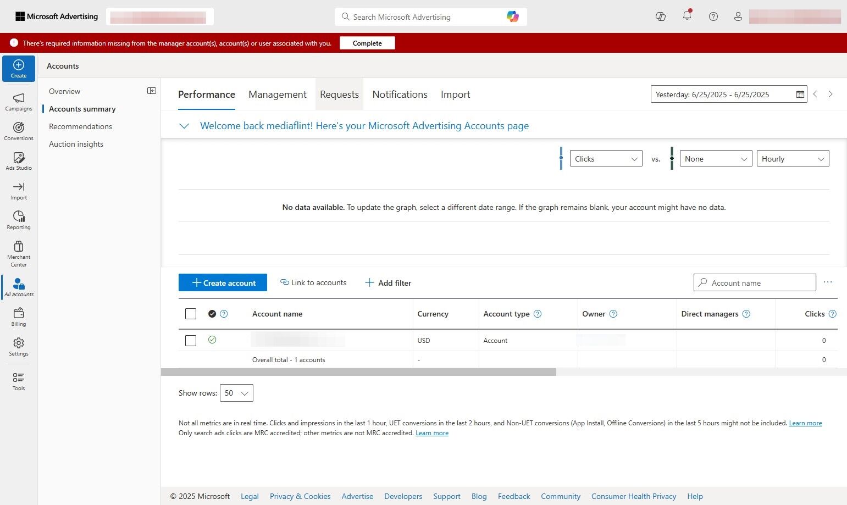
Task: Launch Copilot from the search bar
Action: (x=512, y=16)
